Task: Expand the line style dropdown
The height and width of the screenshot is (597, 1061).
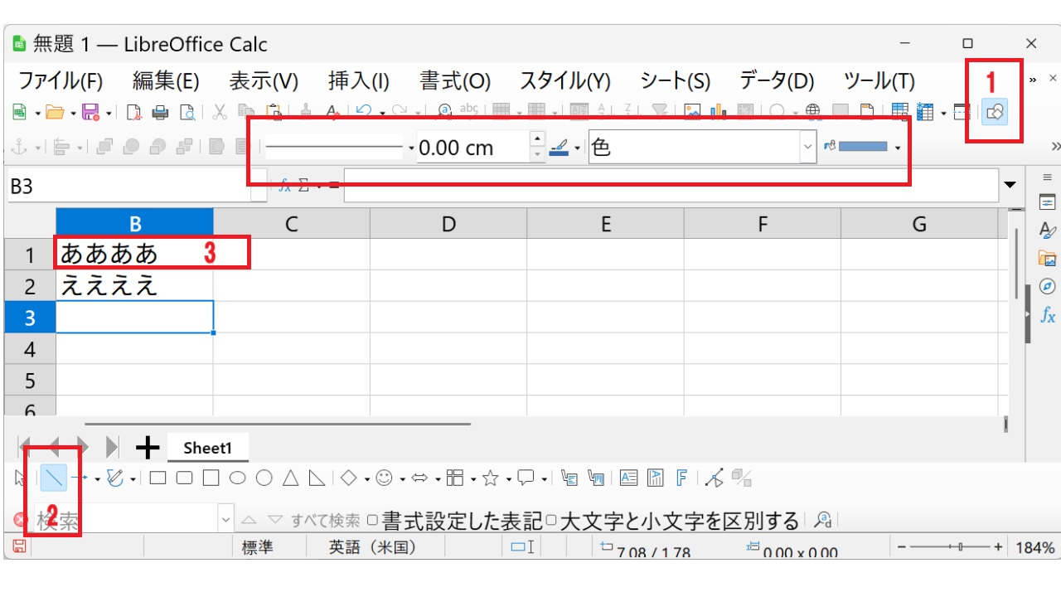Action: pos(412,148)
